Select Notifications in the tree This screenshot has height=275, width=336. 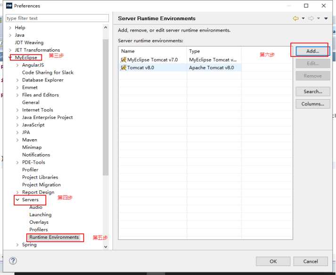click(x=36, y=155)
